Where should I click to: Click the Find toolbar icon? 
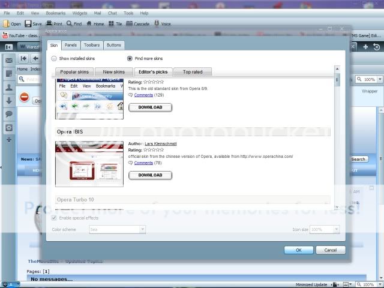[x=70, y=23]
